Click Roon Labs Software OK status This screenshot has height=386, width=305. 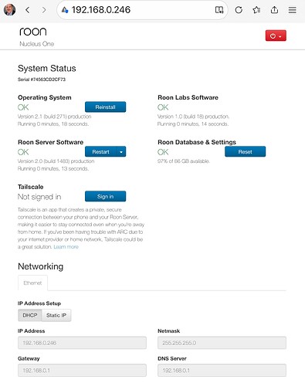163,107
